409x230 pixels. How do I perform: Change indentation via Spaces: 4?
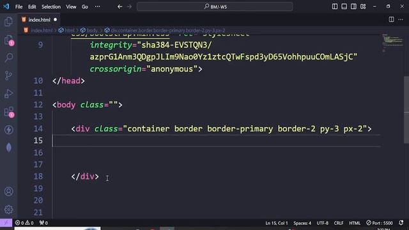coord(302,223)
